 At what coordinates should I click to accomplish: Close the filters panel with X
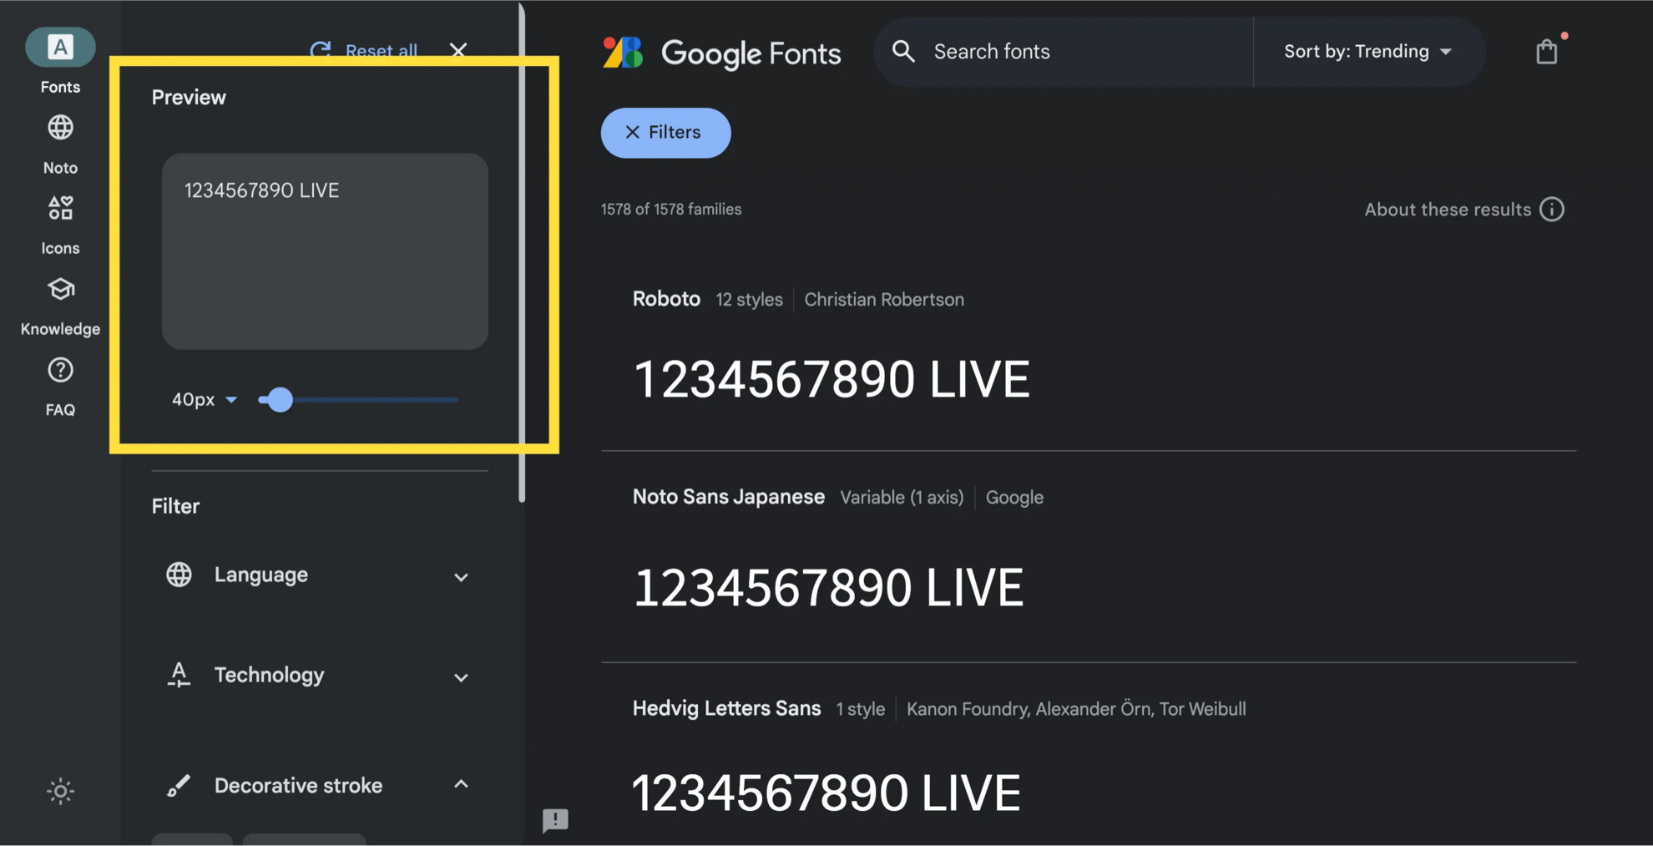pos(458,50)
